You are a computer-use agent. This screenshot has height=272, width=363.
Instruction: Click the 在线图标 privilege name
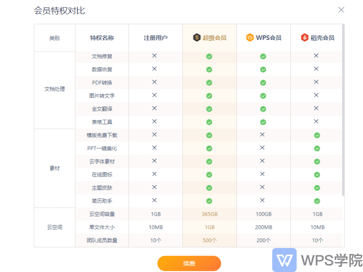pyautogui.click(x=102, y=175)
